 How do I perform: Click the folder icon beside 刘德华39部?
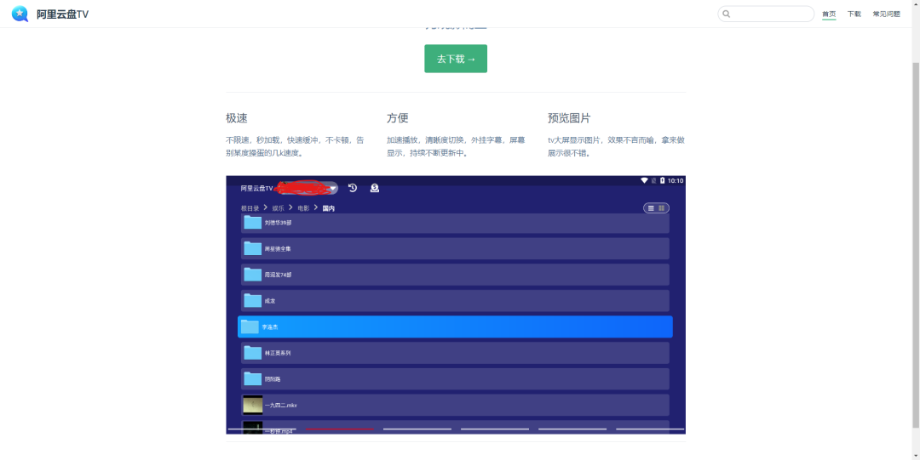click(x=253, y=222)
